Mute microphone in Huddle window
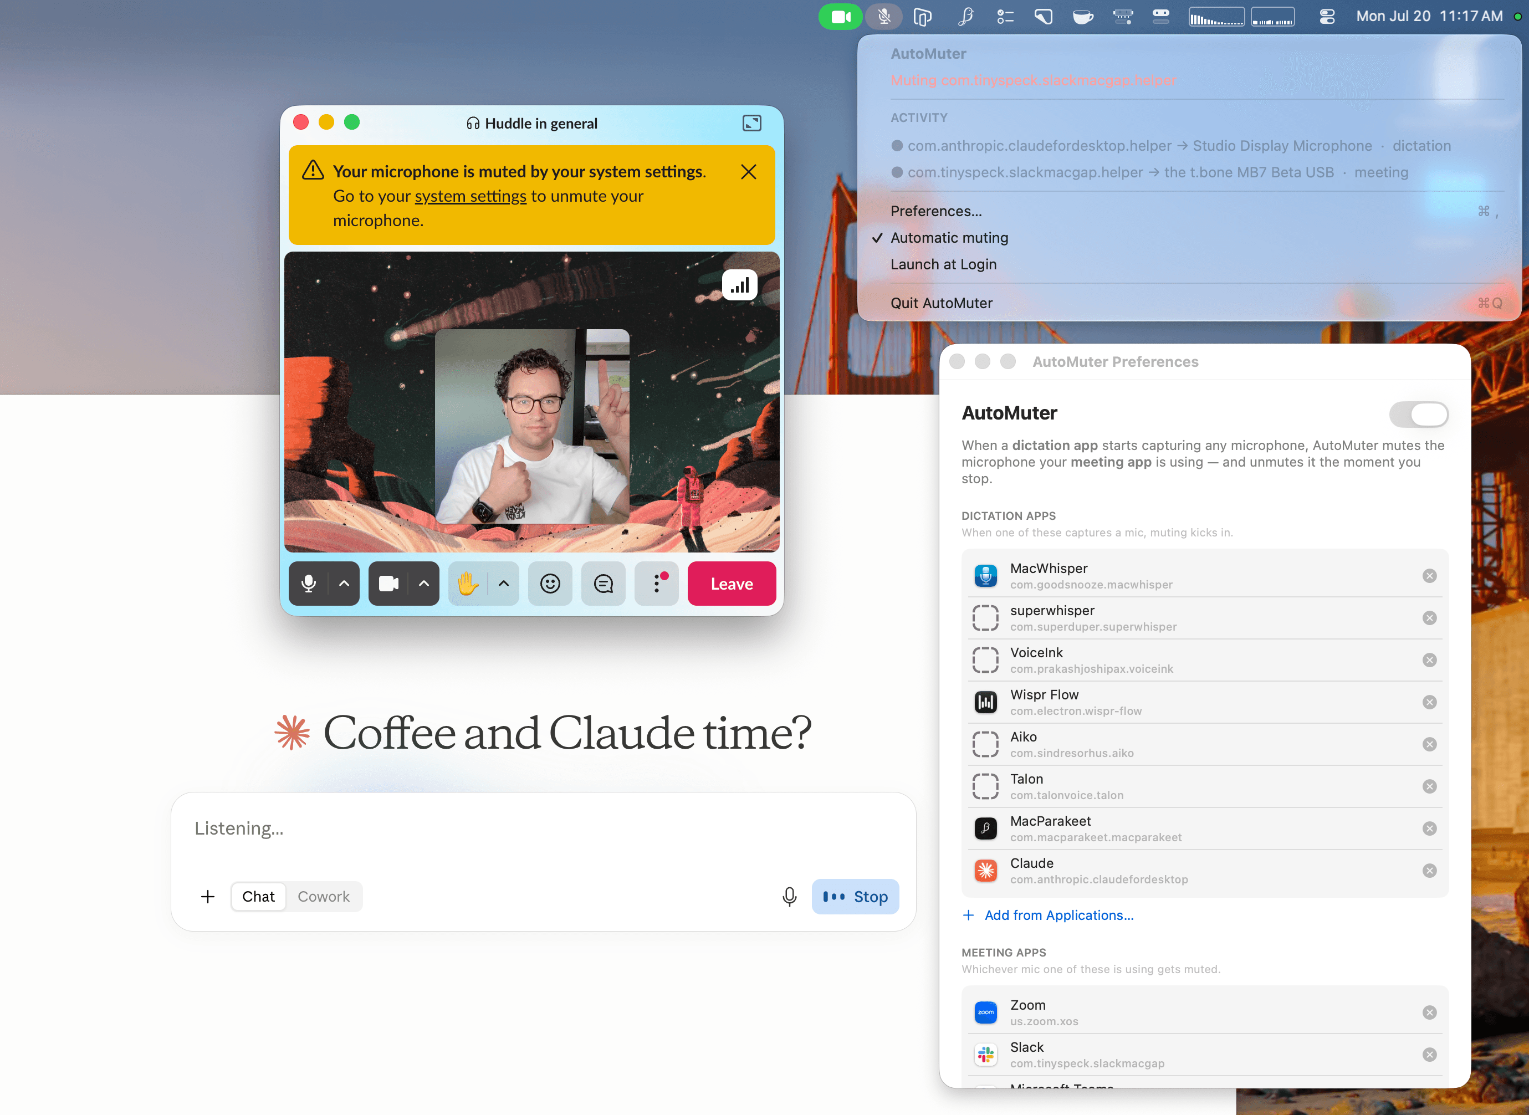 (x=308, y=584)
